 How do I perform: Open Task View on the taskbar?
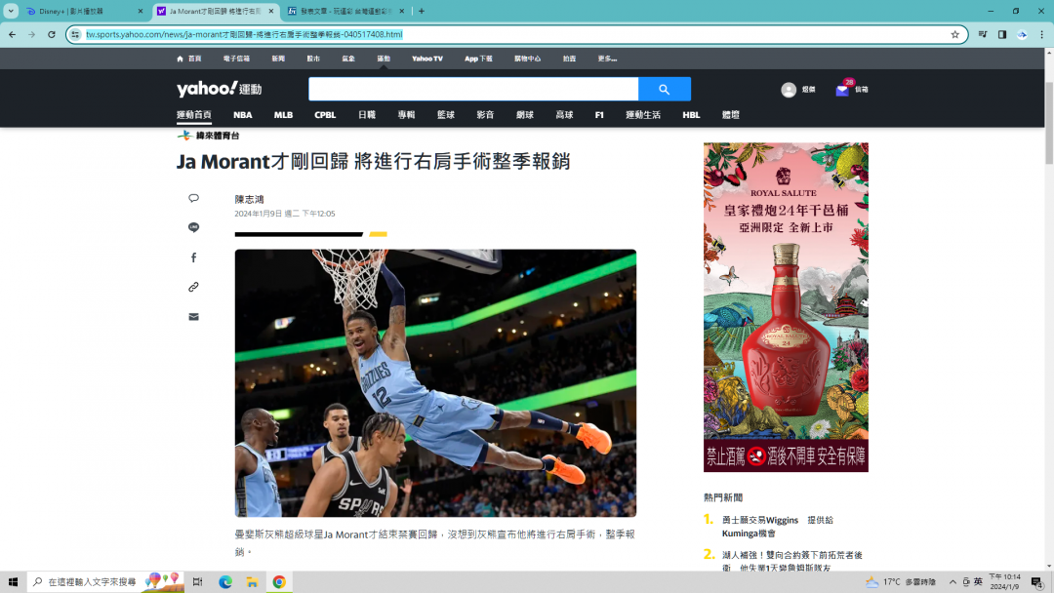point(197,581)
